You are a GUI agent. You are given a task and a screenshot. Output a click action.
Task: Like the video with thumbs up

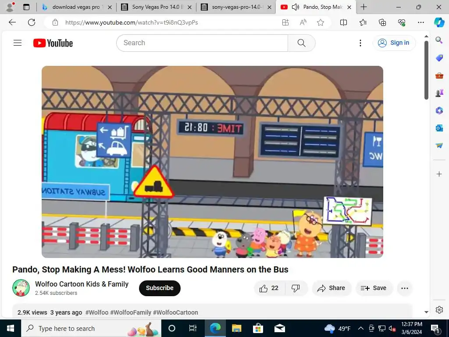click(270, 288)
